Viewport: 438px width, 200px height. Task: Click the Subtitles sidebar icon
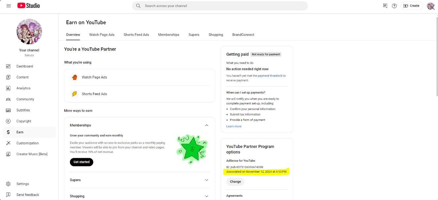coord(9,110)
